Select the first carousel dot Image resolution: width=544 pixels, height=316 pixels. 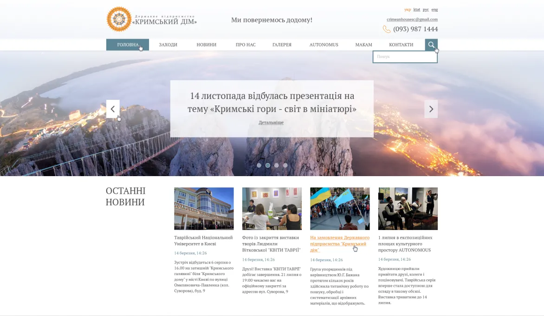click(259, 165)
